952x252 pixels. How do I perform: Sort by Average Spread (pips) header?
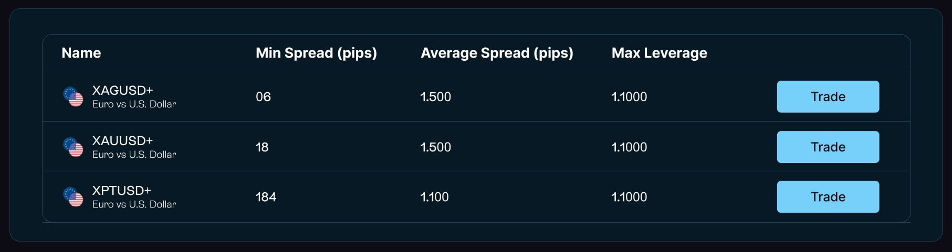pyautogui.click(x=497, y=53)
